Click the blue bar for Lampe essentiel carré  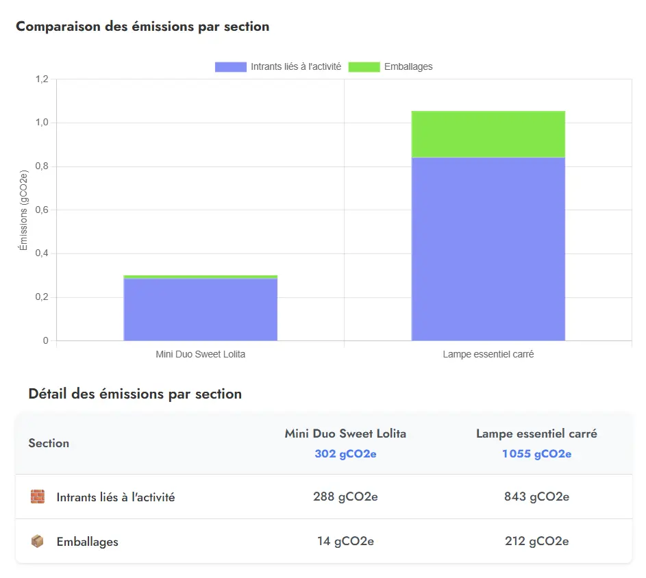tap(487, 247)
